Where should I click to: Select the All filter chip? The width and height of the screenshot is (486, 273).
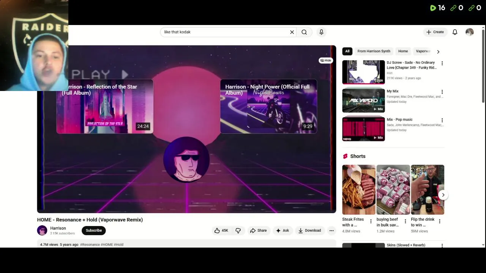[347, 51]
